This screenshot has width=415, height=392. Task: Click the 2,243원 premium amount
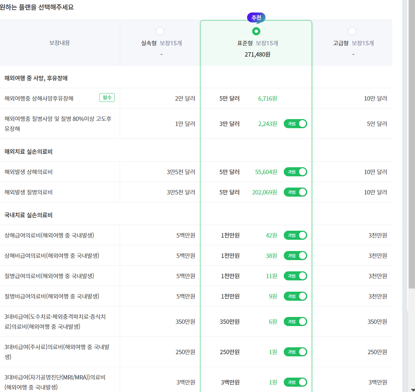coord(267,124)
